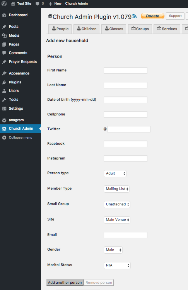Click the comments bubble icon in the admin bar
The image size is (188, 290).
coord(38,4)
